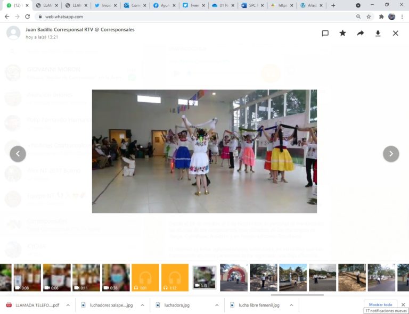The image size is (409, 314).
Task: Star this media message
Action: (342, 33)
